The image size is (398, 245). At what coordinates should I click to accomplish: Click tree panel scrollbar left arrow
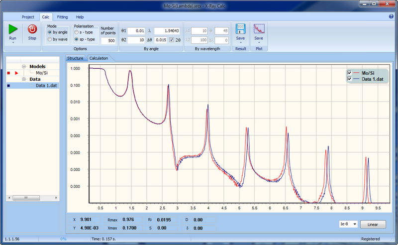[9, 198]
